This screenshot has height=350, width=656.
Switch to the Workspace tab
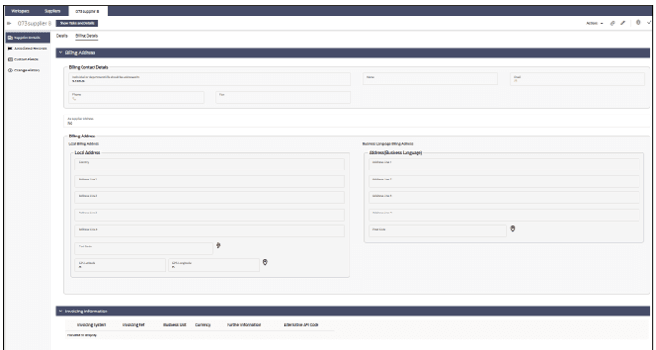point(20,11)
